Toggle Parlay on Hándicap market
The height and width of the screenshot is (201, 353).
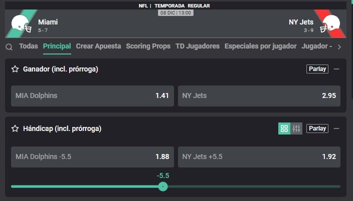(x=317, y=128)
